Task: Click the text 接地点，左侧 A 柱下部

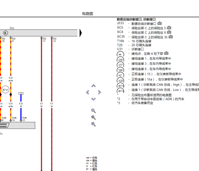Action: [147, 54]
